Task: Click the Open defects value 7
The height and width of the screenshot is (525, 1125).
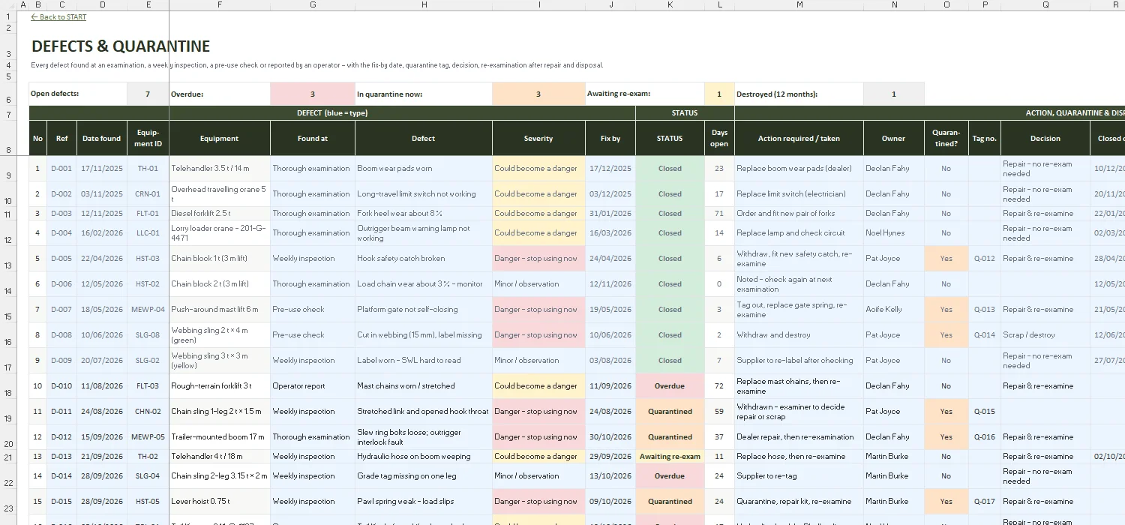Action: point(148,94)
